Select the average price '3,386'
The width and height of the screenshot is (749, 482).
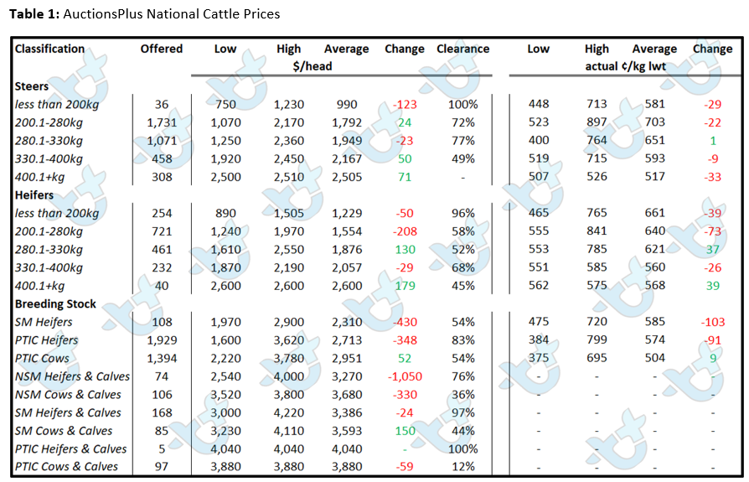[x=347, y=412]
